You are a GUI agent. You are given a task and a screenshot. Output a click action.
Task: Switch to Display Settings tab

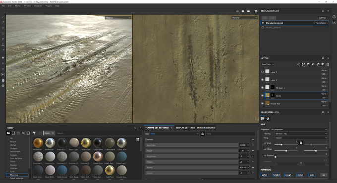185,128
